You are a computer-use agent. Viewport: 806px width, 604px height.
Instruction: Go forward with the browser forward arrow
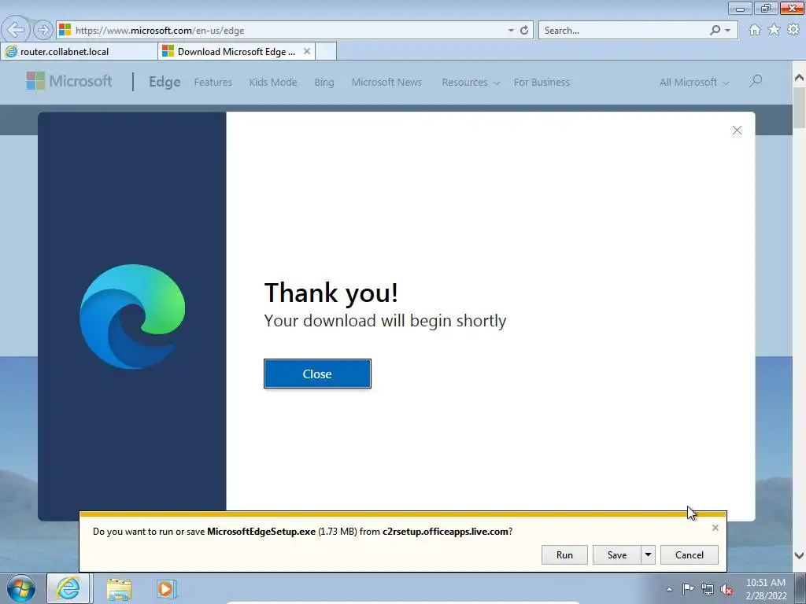[43, 30]
